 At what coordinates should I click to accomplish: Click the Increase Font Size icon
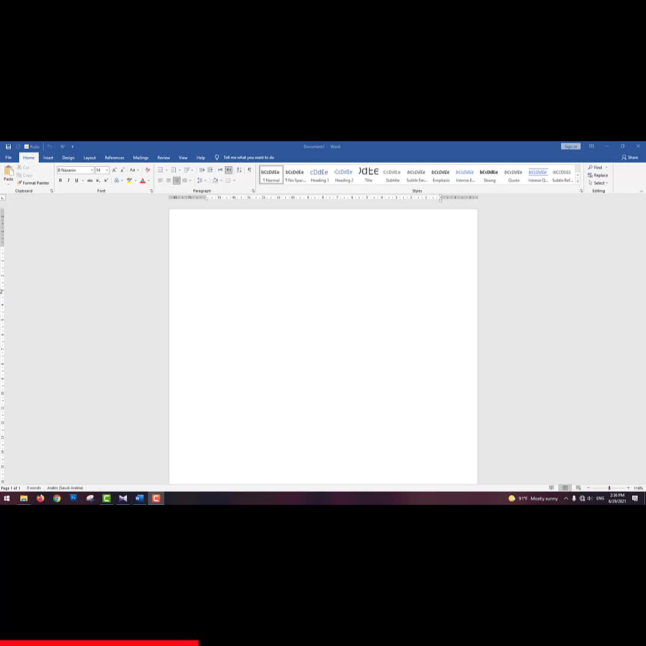point(114,170)
